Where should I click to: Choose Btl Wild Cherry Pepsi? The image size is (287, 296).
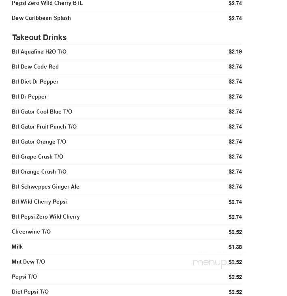tap(39, 202)
